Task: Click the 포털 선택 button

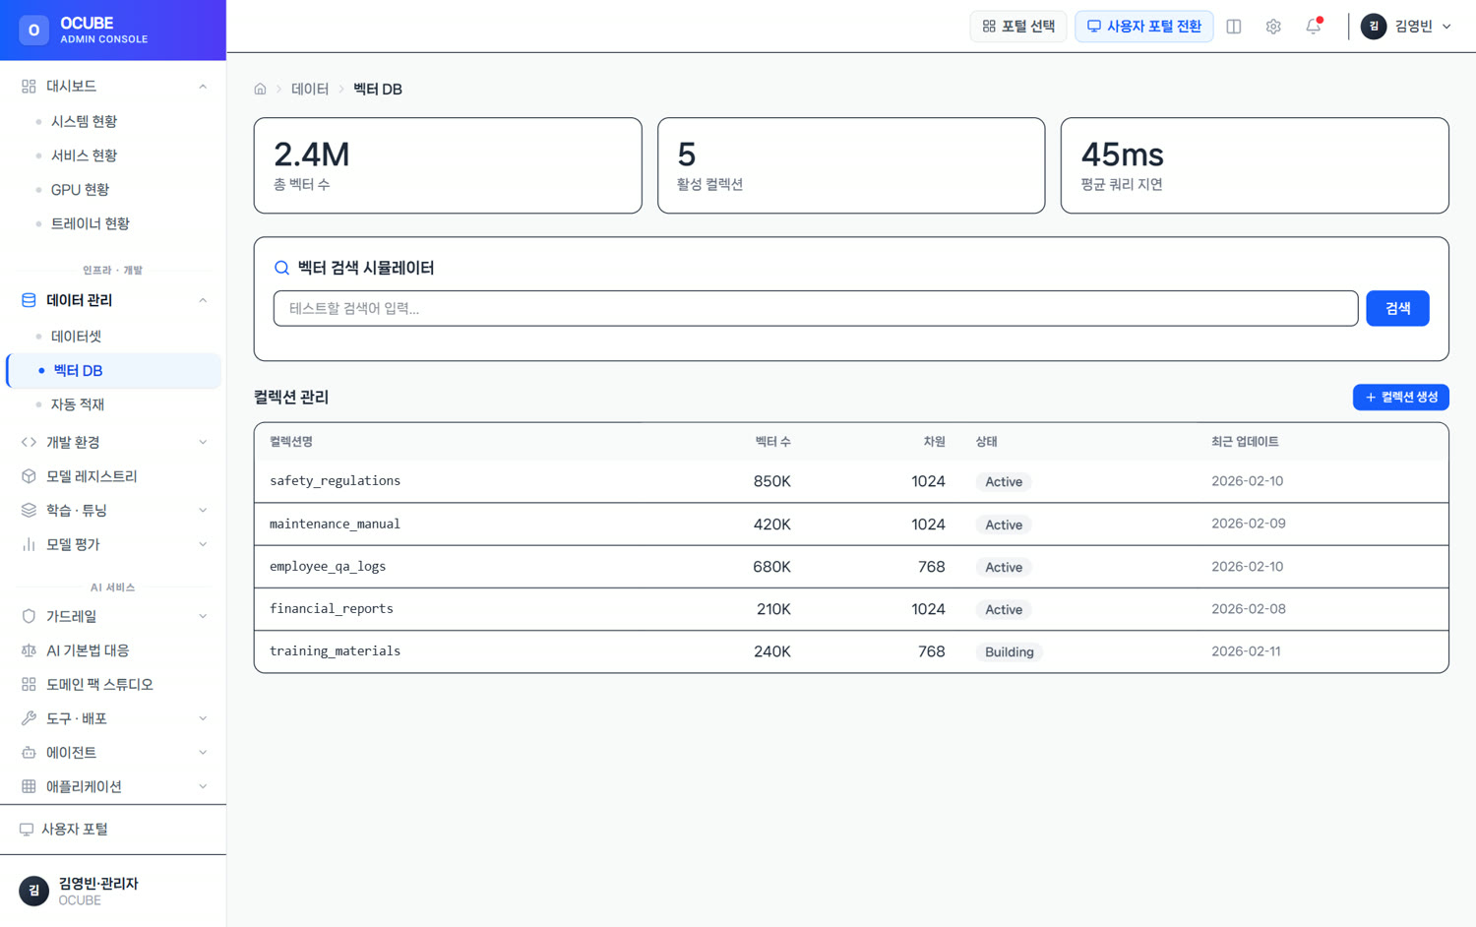Action: click(1018, 27)
